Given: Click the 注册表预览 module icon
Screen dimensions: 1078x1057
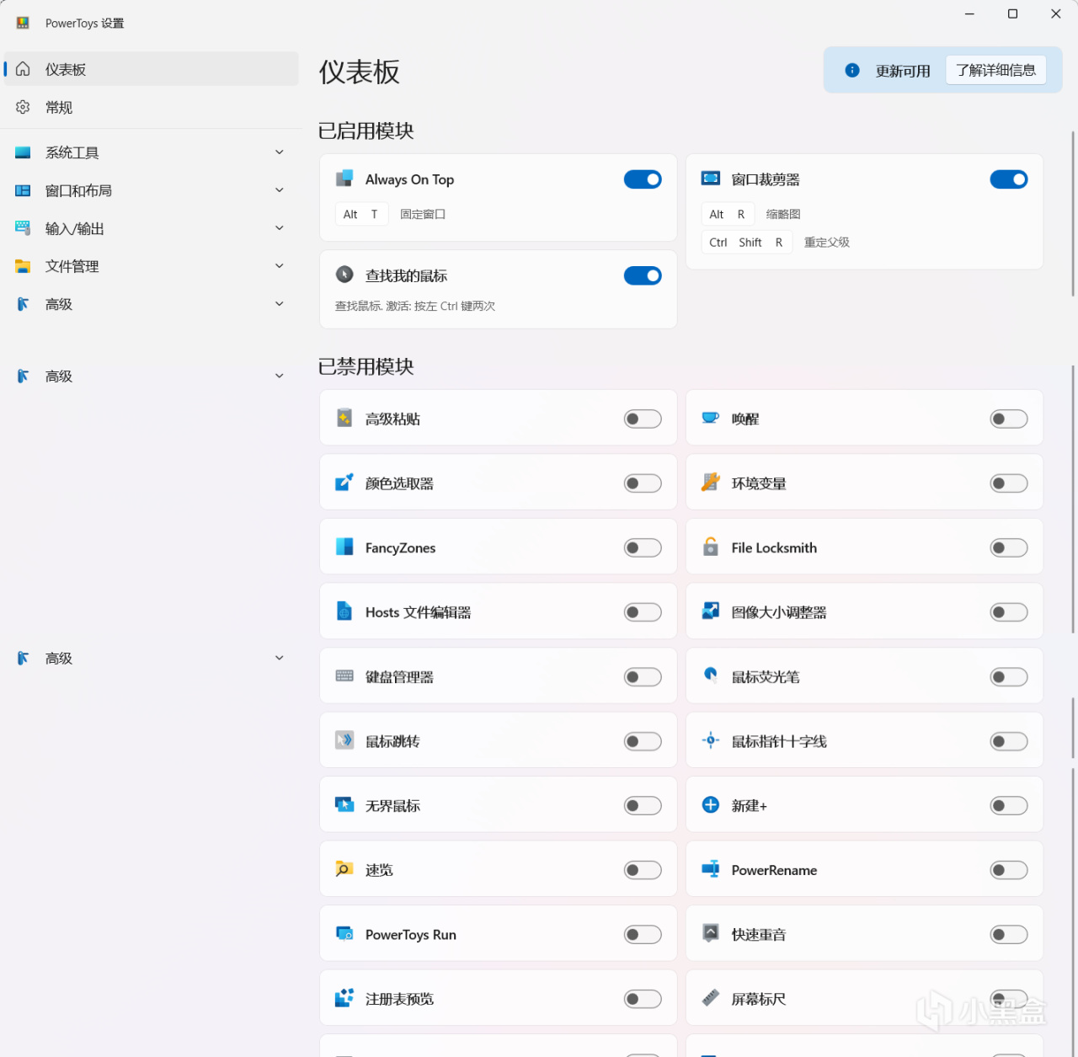Looking at the screenshot, I should (344, 998).
